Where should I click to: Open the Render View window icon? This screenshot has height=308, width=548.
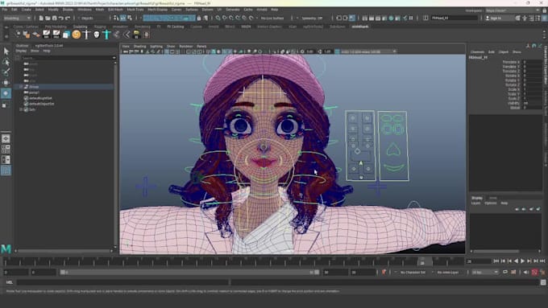364,18
